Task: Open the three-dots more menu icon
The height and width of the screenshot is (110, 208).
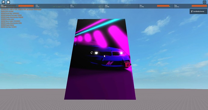Action: [204, 2]
